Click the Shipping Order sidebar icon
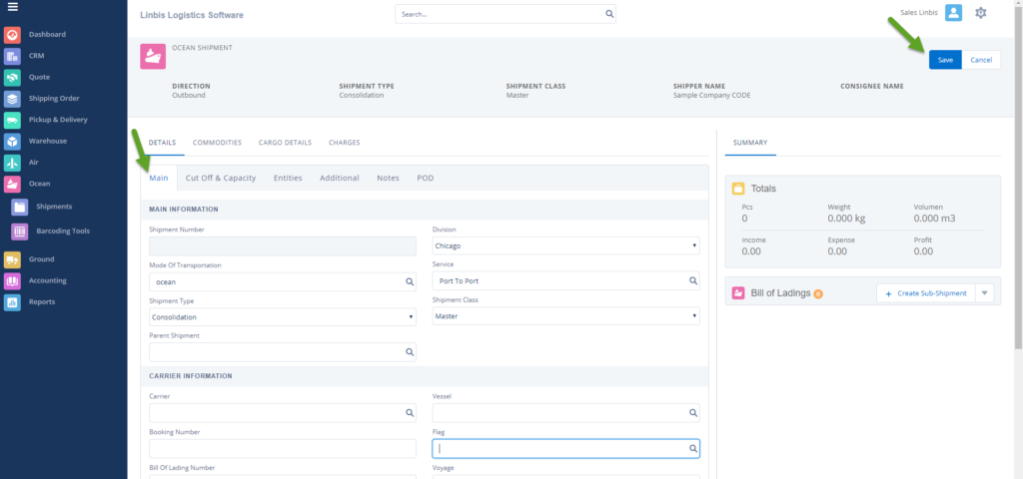This screenshot has width=1023, height=479. tap(12, 99)
